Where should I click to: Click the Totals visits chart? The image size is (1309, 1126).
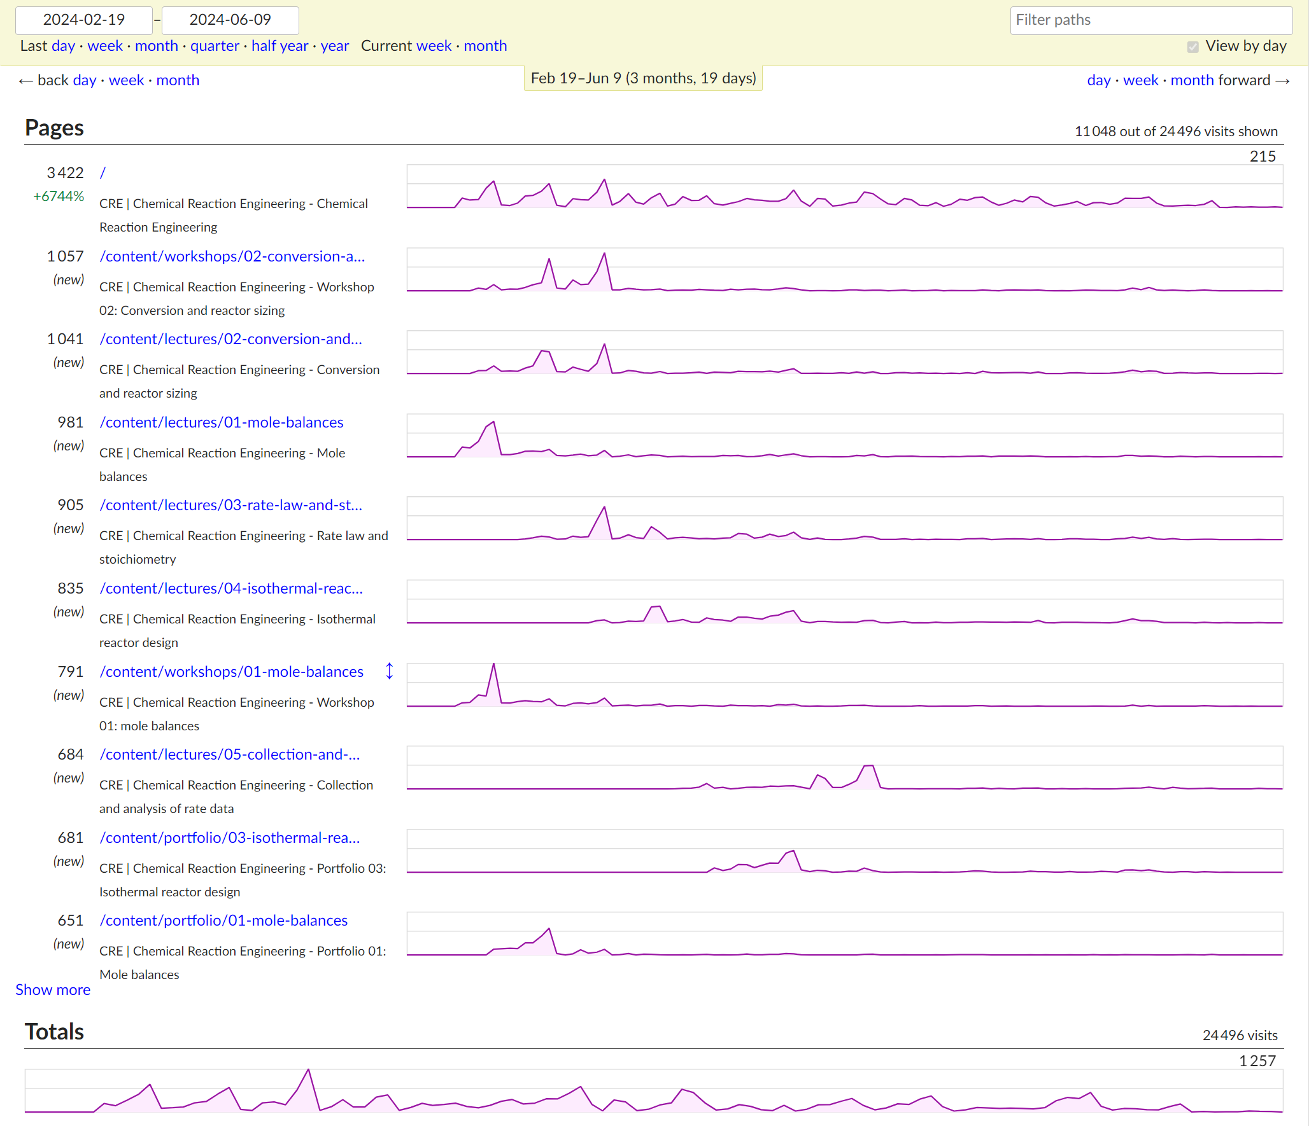coord(653,1091)
